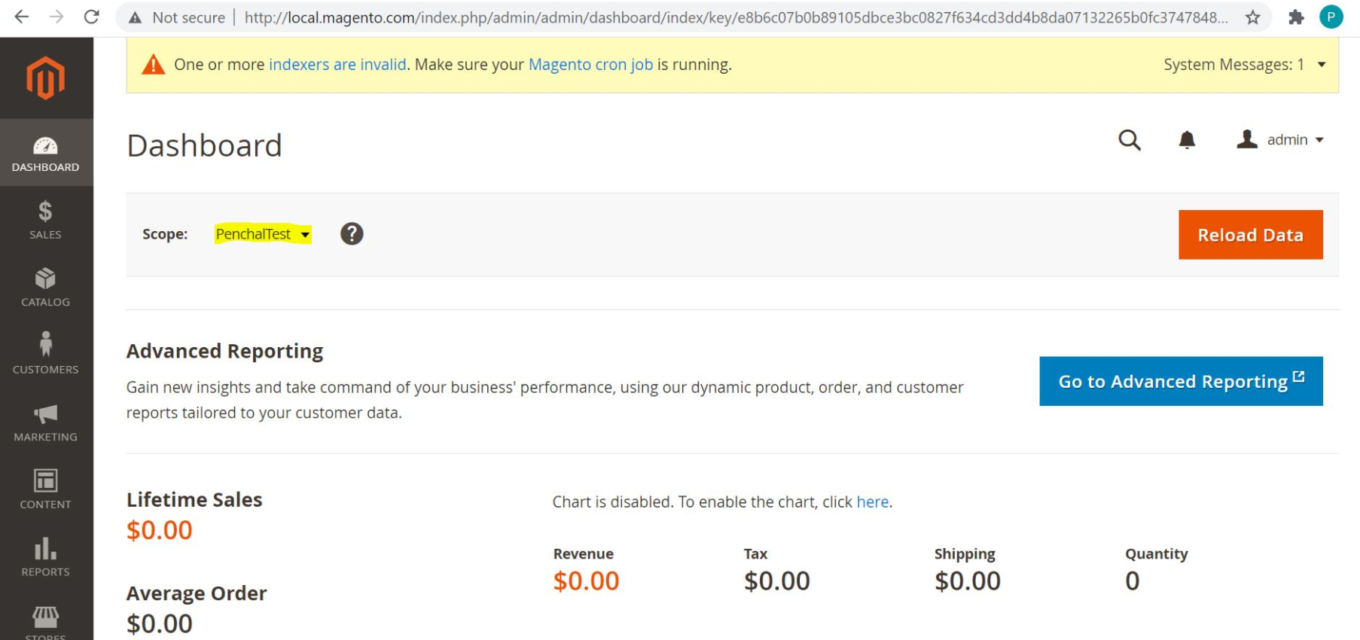Click Go to Advanced Reporting button
Viewport: 1360px width, 640px height.
(1181, 381)
